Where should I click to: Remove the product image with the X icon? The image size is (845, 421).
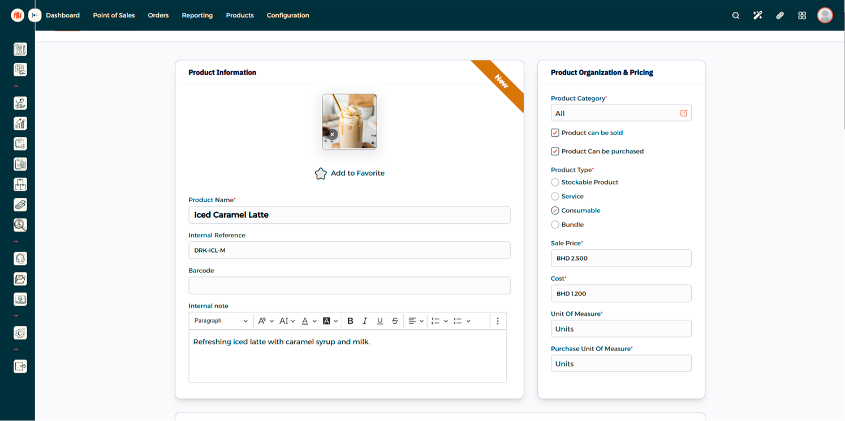tap(332, 134)
